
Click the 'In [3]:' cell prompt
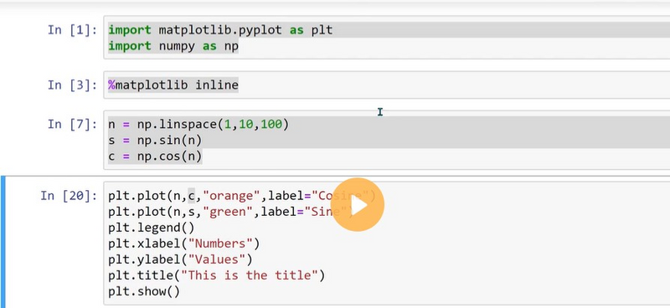72,85
